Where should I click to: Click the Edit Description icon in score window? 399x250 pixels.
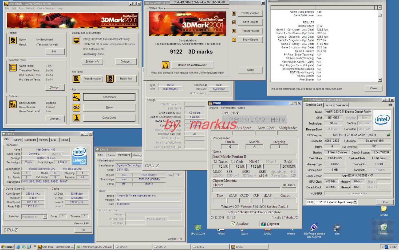(234, 13)
